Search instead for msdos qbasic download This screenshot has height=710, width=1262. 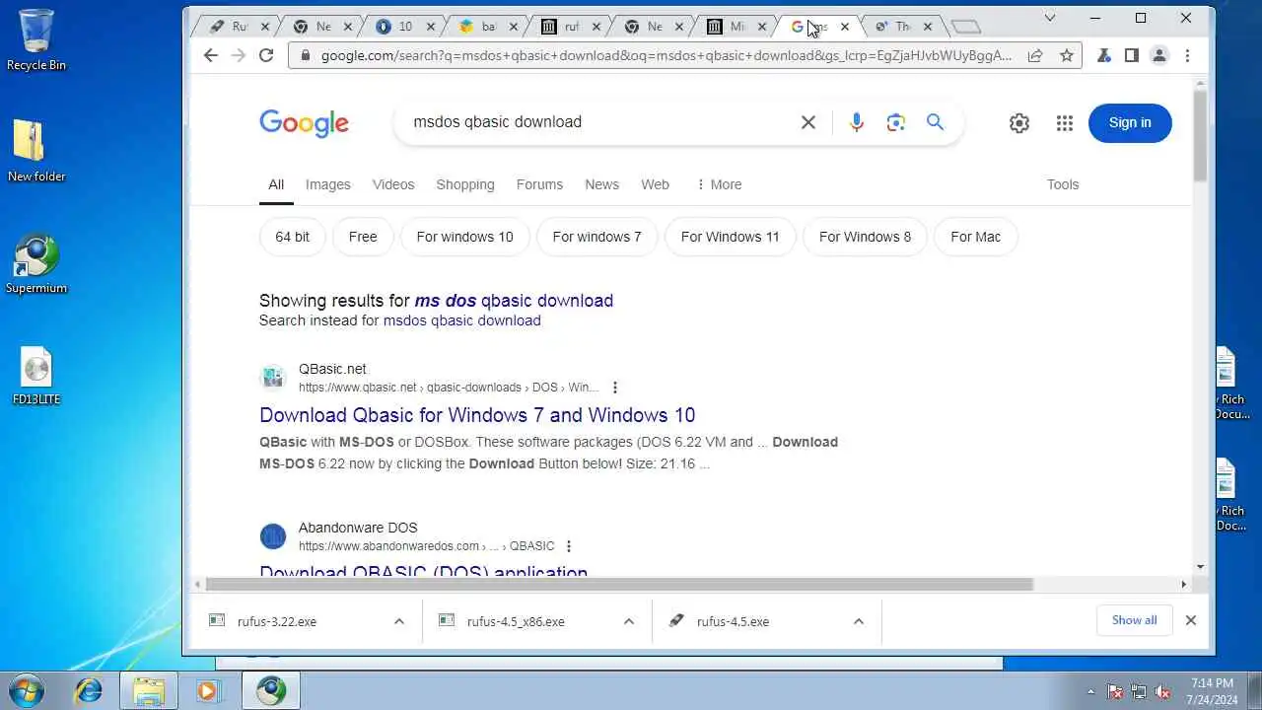coord(461,320)
